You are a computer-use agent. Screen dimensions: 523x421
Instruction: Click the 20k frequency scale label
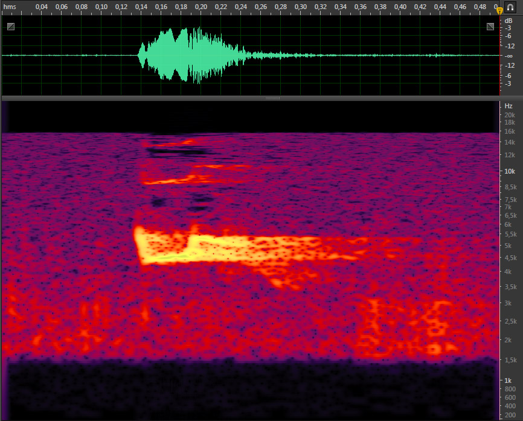tap(510, 115)
